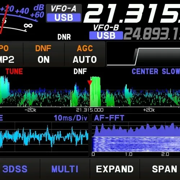180x180 pixels.
Task: Tap the VFO-A USB mode indicator
Action: point(64,18)
